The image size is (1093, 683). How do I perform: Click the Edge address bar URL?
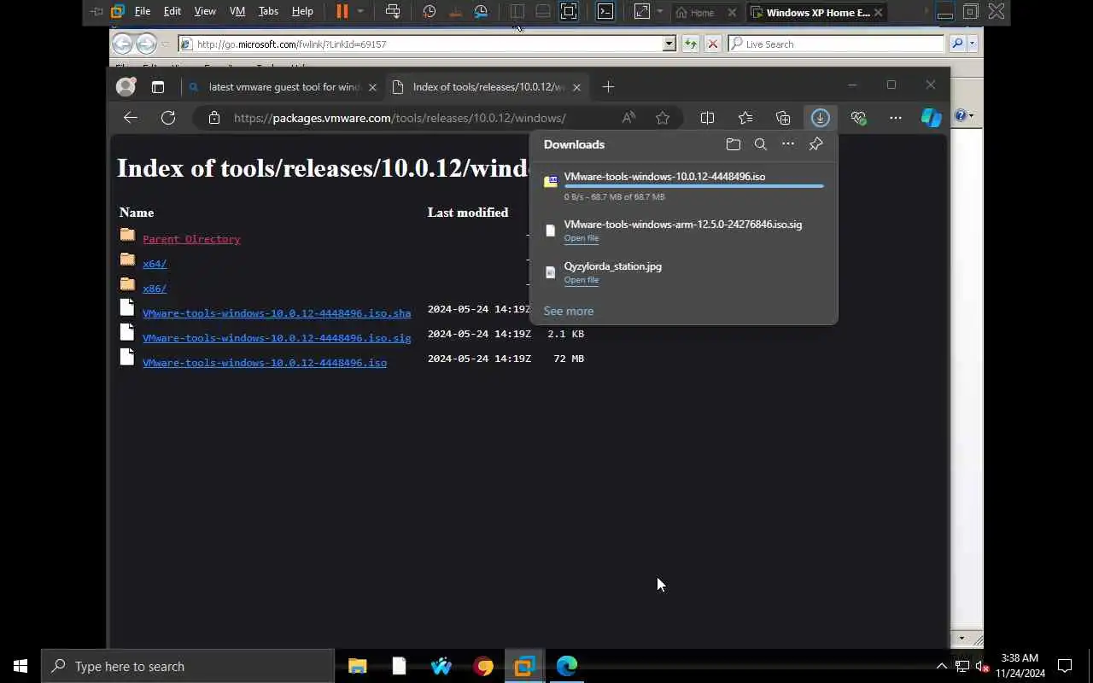pos(400,118)
